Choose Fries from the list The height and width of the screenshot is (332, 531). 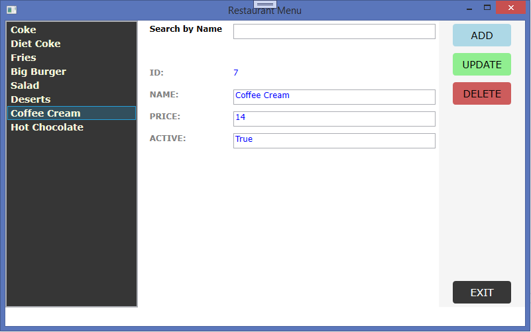pos(72,58)
